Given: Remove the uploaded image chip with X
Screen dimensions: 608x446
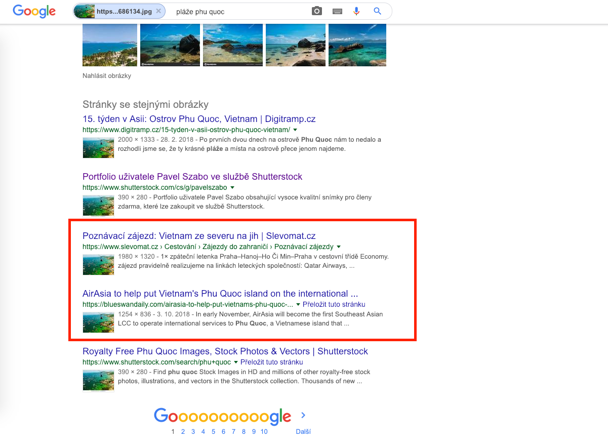Looking at the screenshot, I should click(158, 11).
